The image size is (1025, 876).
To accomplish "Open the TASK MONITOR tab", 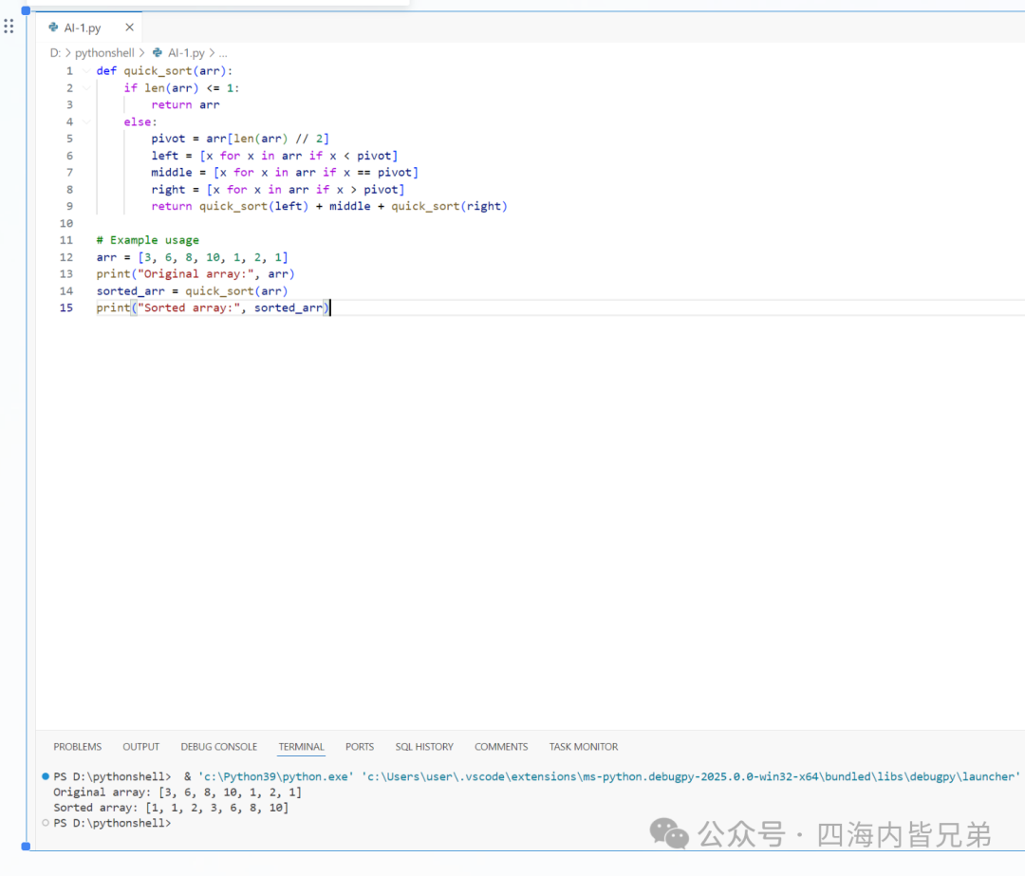I will pyautogui.click(x=583, y=747).
